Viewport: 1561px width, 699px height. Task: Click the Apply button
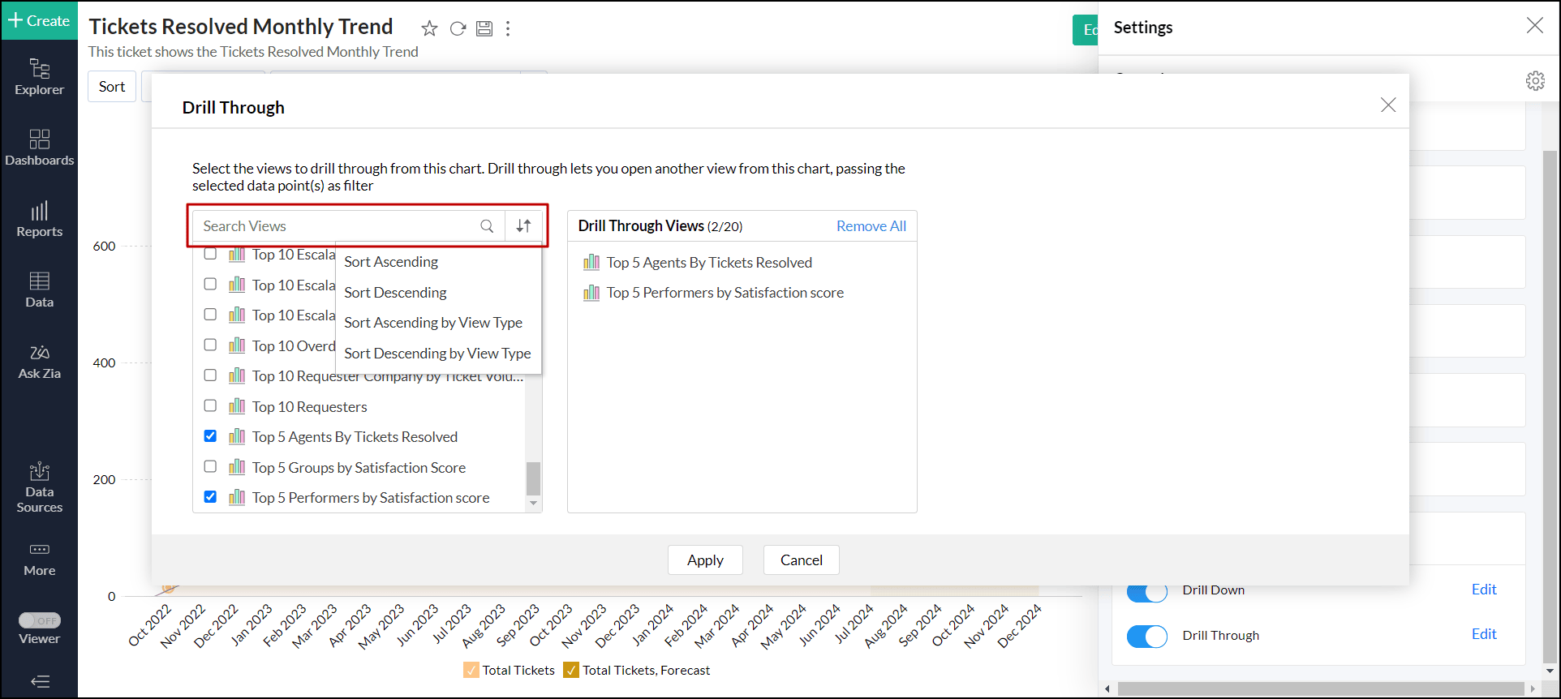click(x=704, y=560)
